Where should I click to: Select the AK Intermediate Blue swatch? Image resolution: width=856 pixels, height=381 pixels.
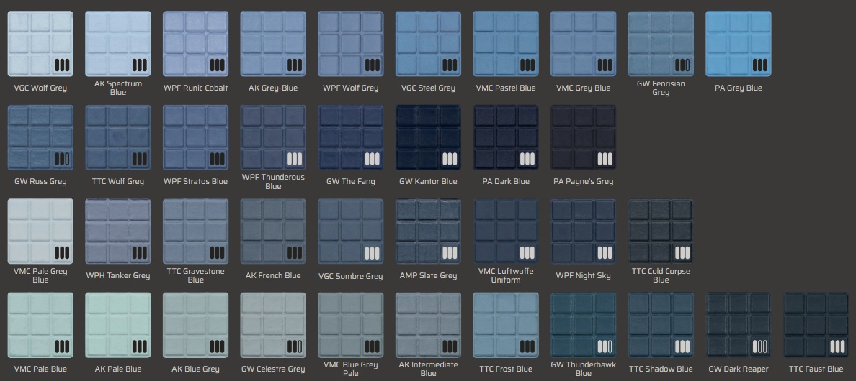(x=428, y=325)
